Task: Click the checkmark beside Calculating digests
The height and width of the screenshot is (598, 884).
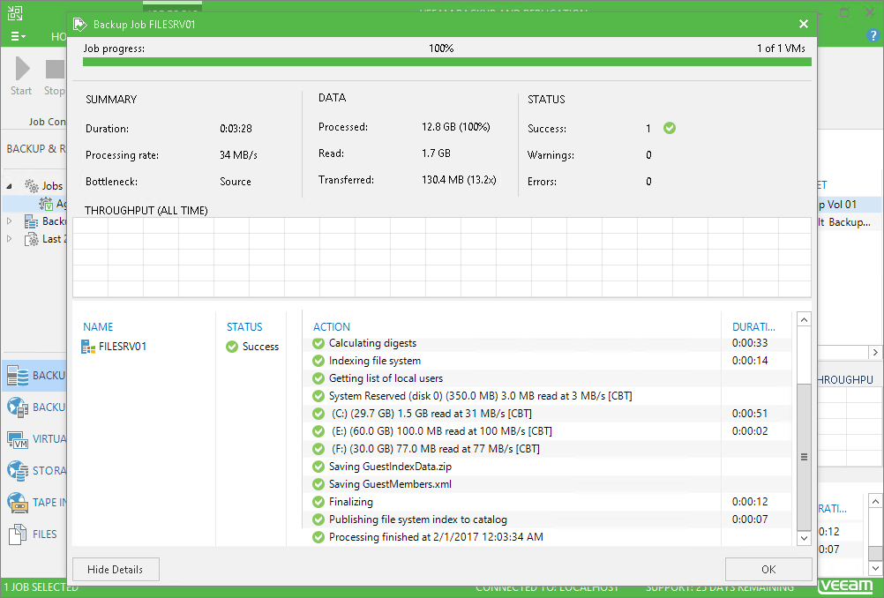Action: pos(318,343)
